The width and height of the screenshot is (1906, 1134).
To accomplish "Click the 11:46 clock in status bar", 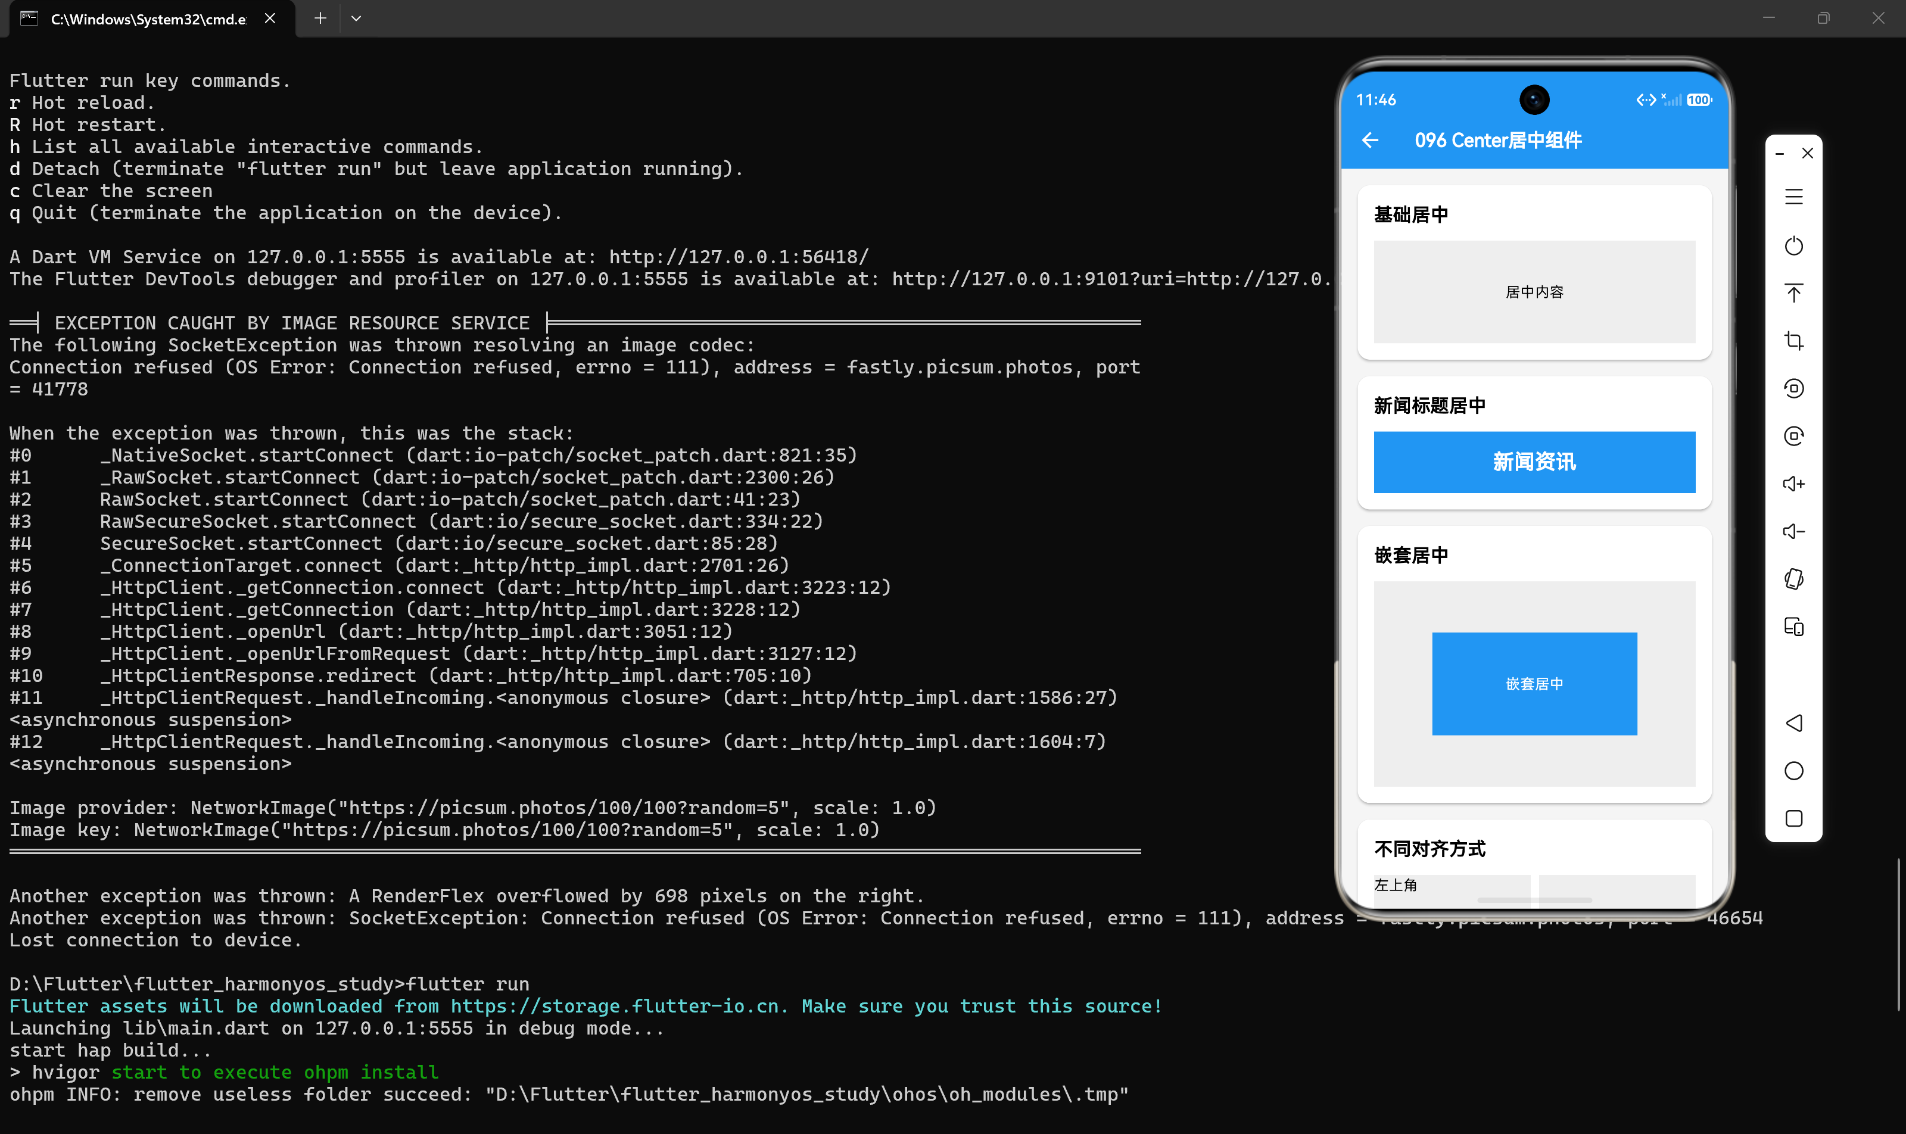I will click(1376, 100).
